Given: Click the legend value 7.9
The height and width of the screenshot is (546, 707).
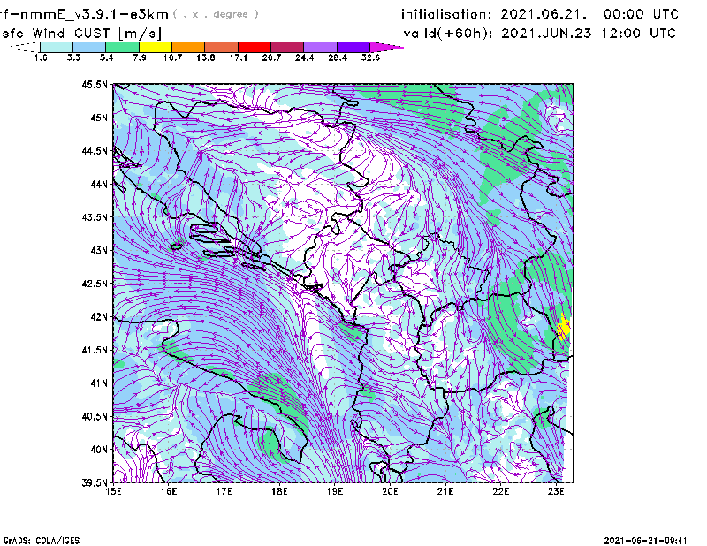Looking at the screenshot, I should click(140, 57).
